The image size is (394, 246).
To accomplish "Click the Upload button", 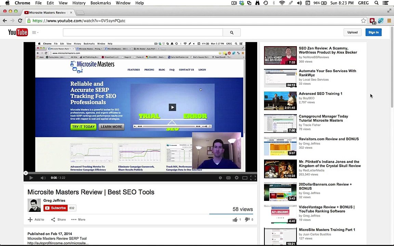I will point(352,32).
